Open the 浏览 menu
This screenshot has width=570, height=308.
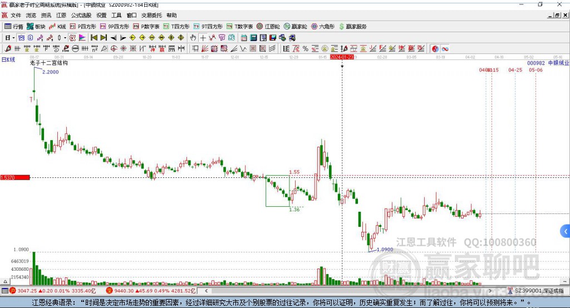pyautogui.click(x=31, y=15)
